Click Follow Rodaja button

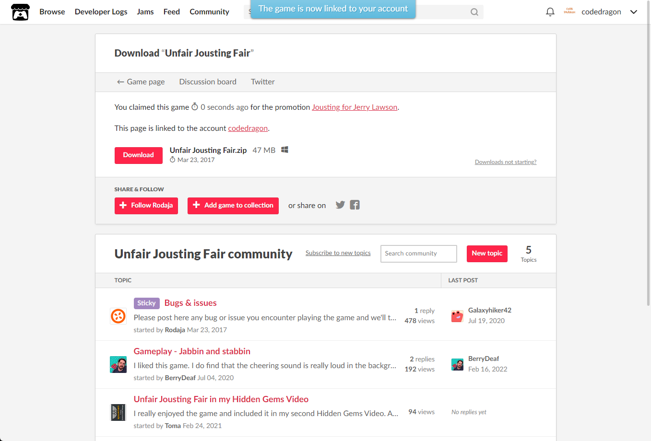coord(146,206)
